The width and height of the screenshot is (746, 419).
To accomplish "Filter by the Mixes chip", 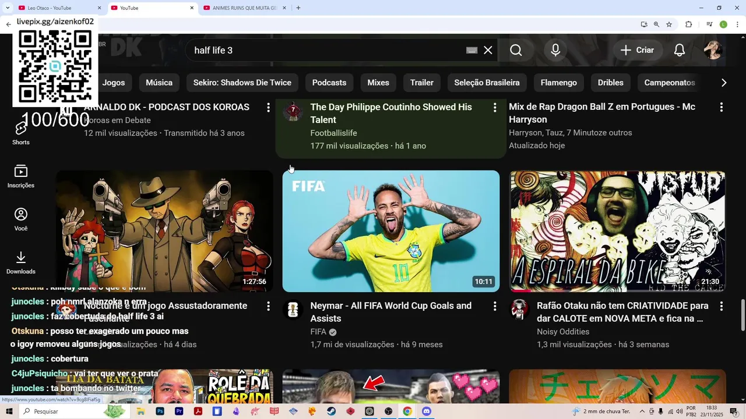I will tap(378, 83).
